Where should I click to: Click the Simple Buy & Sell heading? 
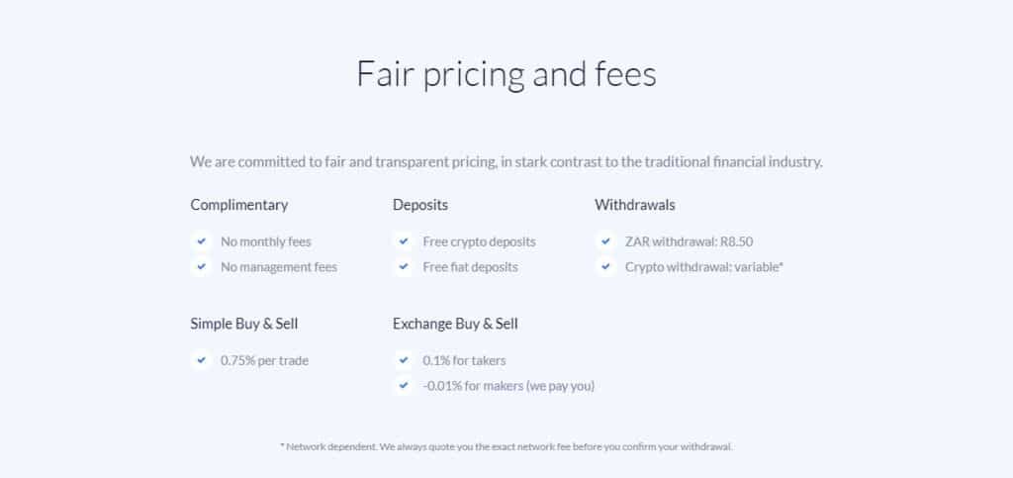pyautogui.click(x=244, y=324)
